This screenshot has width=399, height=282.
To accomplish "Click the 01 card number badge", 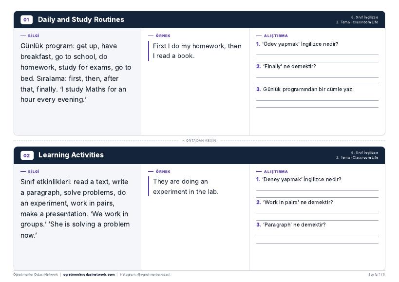I will click(x=26, y=19).
